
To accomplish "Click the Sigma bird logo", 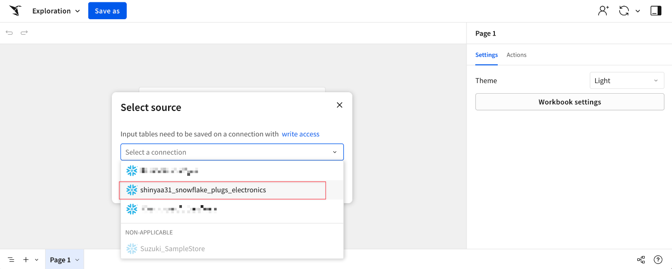I will [15, 11].
